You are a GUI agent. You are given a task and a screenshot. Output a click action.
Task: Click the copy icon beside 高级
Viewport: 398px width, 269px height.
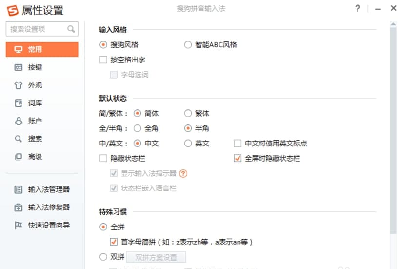[18, 157]
